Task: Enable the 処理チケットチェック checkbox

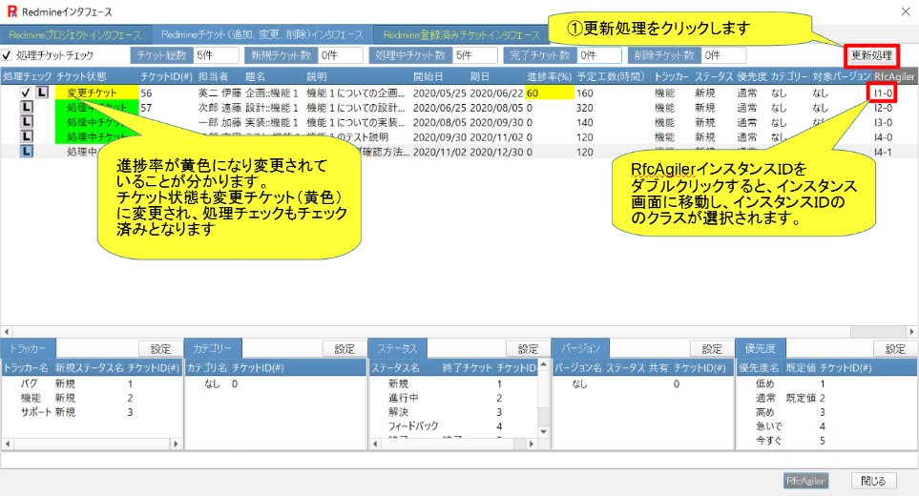Action: (7, 55)
